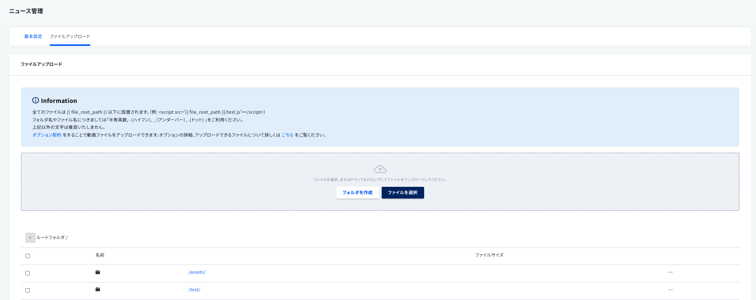
Task: Click the folder icon beside /assets/
Action: click(x=98, y=272)
